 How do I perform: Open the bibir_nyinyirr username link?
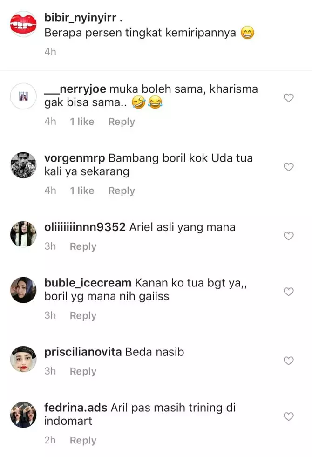click(81, 18)
